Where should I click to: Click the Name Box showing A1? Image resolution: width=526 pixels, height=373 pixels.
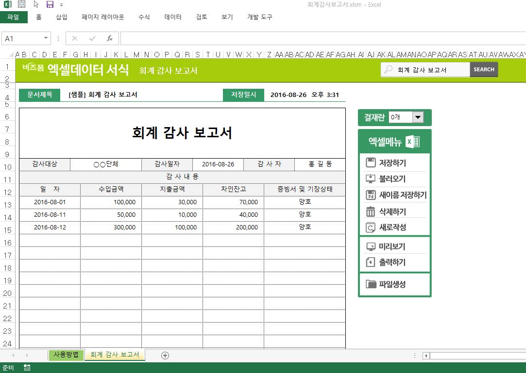click(22, 38)
